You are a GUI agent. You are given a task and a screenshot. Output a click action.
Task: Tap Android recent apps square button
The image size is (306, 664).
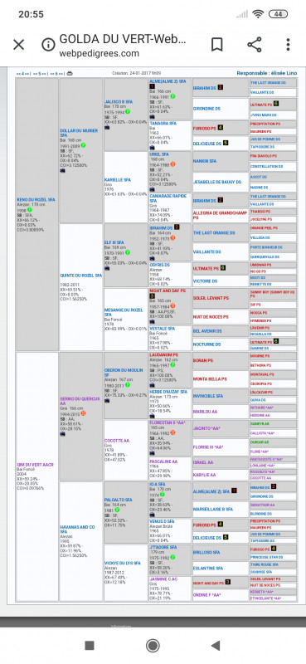tap(90, 646)
